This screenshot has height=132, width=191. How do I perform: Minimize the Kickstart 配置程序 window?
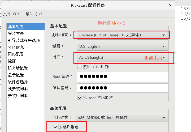tap(161, 6)
